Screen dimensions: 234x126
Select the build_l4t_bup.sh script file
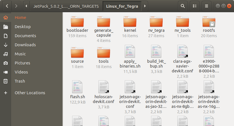pos(156,51)
